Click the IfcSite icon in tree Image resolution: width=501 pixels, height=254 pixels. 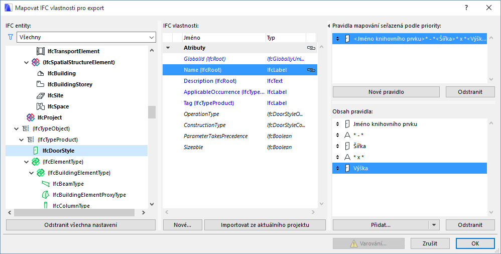point(41,95)
